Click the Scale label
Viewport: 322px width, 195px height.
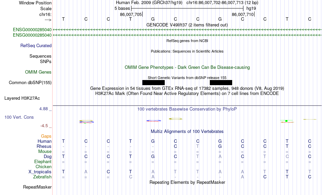click(x=46, y=8)
